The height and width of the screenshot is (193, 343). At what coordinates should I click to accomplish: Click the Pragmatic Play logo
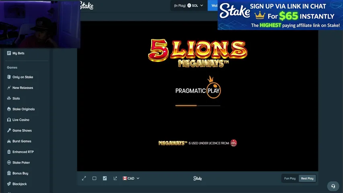click(x=198, y=88)
